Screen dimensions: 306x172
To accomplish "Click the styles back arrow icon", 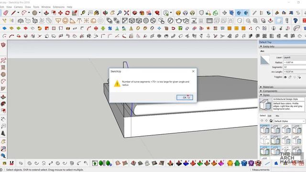I will click(x=262, y=121).
